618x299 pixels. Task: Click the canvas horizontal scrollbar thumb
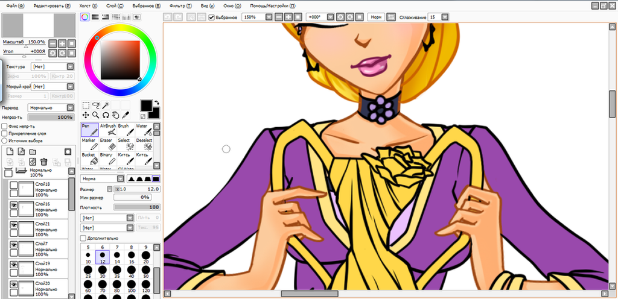click(310, 294)
